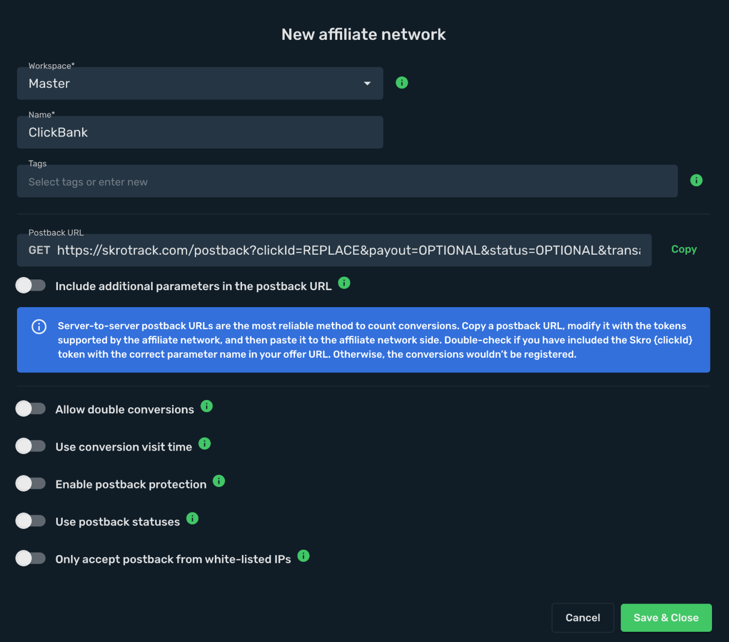Enable Only accept postback from white-listed IPs
The height and width of the screenshot is (642, 729).
pos(31,558)
